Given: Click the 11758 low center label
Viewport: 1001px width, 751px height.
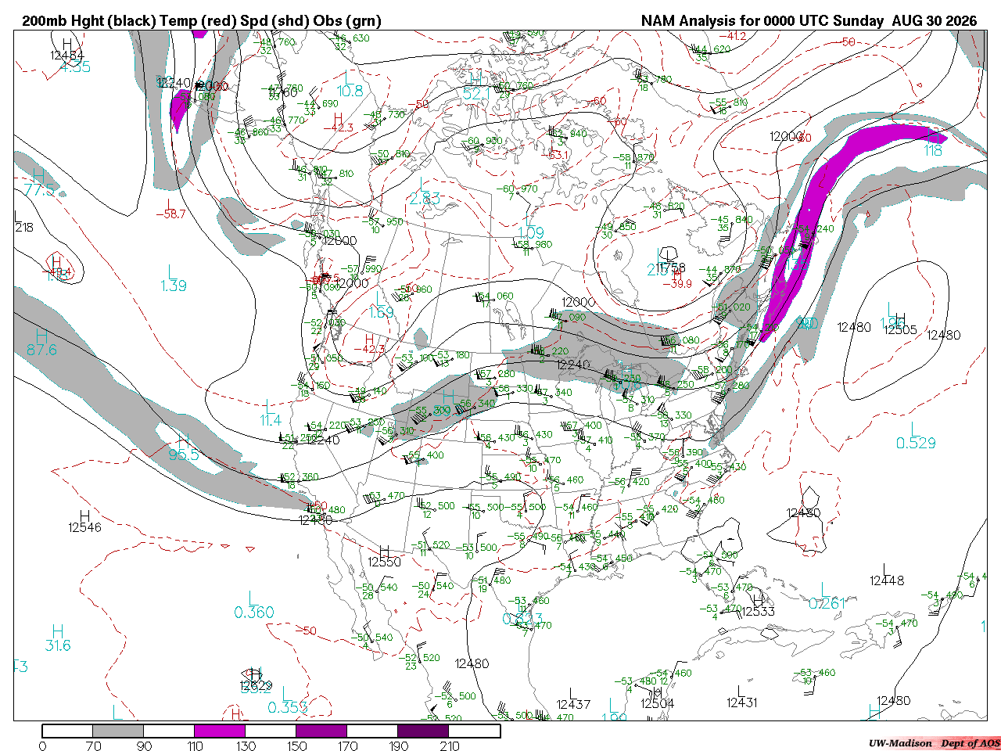Looking at the screenshot, I should click(671, 268).
